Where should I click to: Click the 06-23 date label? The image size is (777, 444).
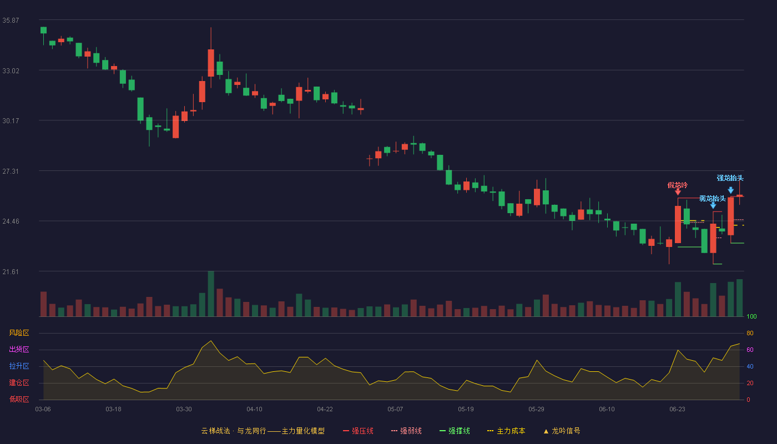pyautogui.click(x=677, y=409)
